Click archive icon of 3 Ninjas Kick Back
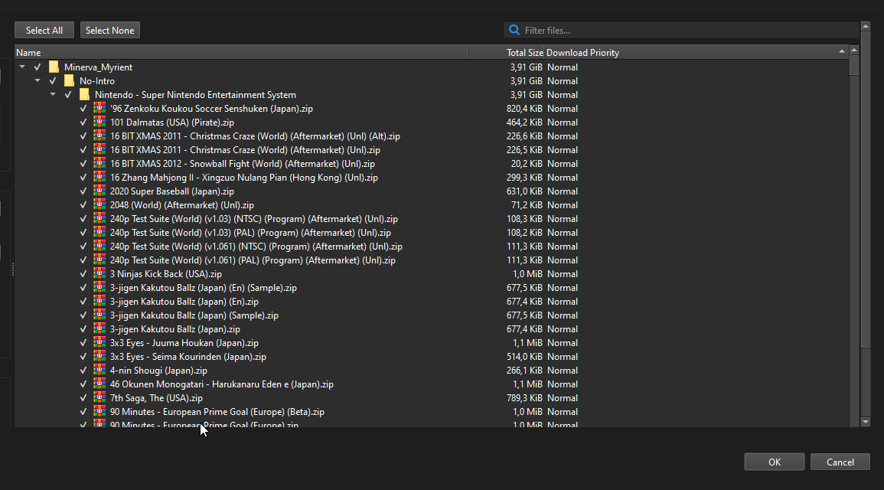884x490 pixels. [x=99, y=273]
